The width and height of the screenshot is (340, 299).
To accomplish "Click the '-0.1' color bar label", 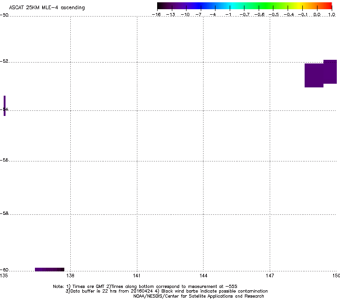I will (303, 15).
